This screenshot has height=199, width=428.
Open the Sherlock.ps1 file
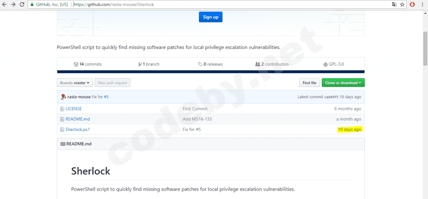(x=77, y=129)
